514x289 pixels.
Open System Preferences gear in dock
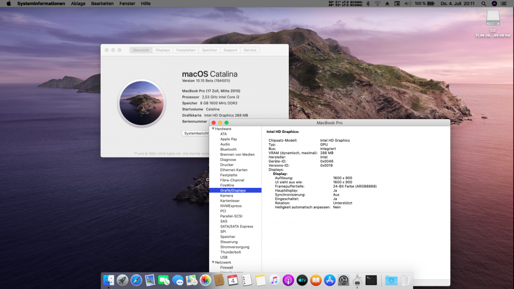[x=343, y=280]
